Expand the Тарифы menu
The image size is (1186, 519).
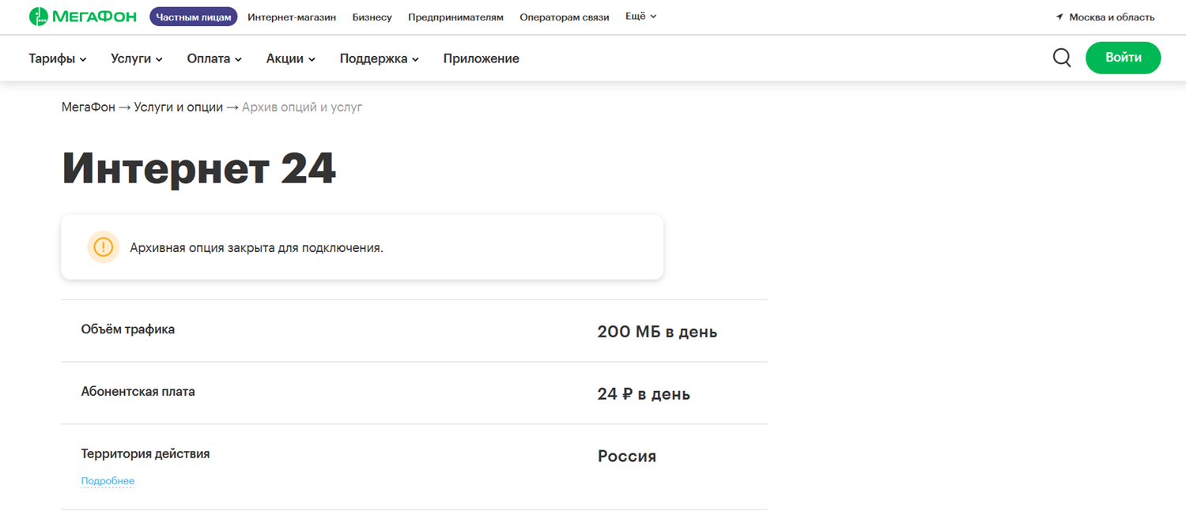click(58, 58)
